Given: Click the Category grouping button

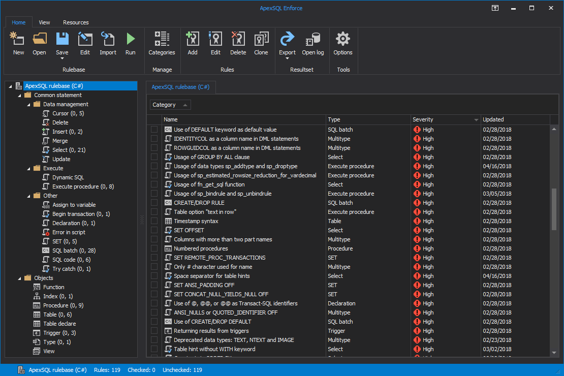Looking at the screenshot, I should (x=170, y=105).
